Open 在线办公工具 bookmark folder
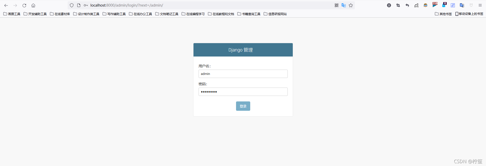The width and height of the screenshot is (486, 166). [141, 14]
